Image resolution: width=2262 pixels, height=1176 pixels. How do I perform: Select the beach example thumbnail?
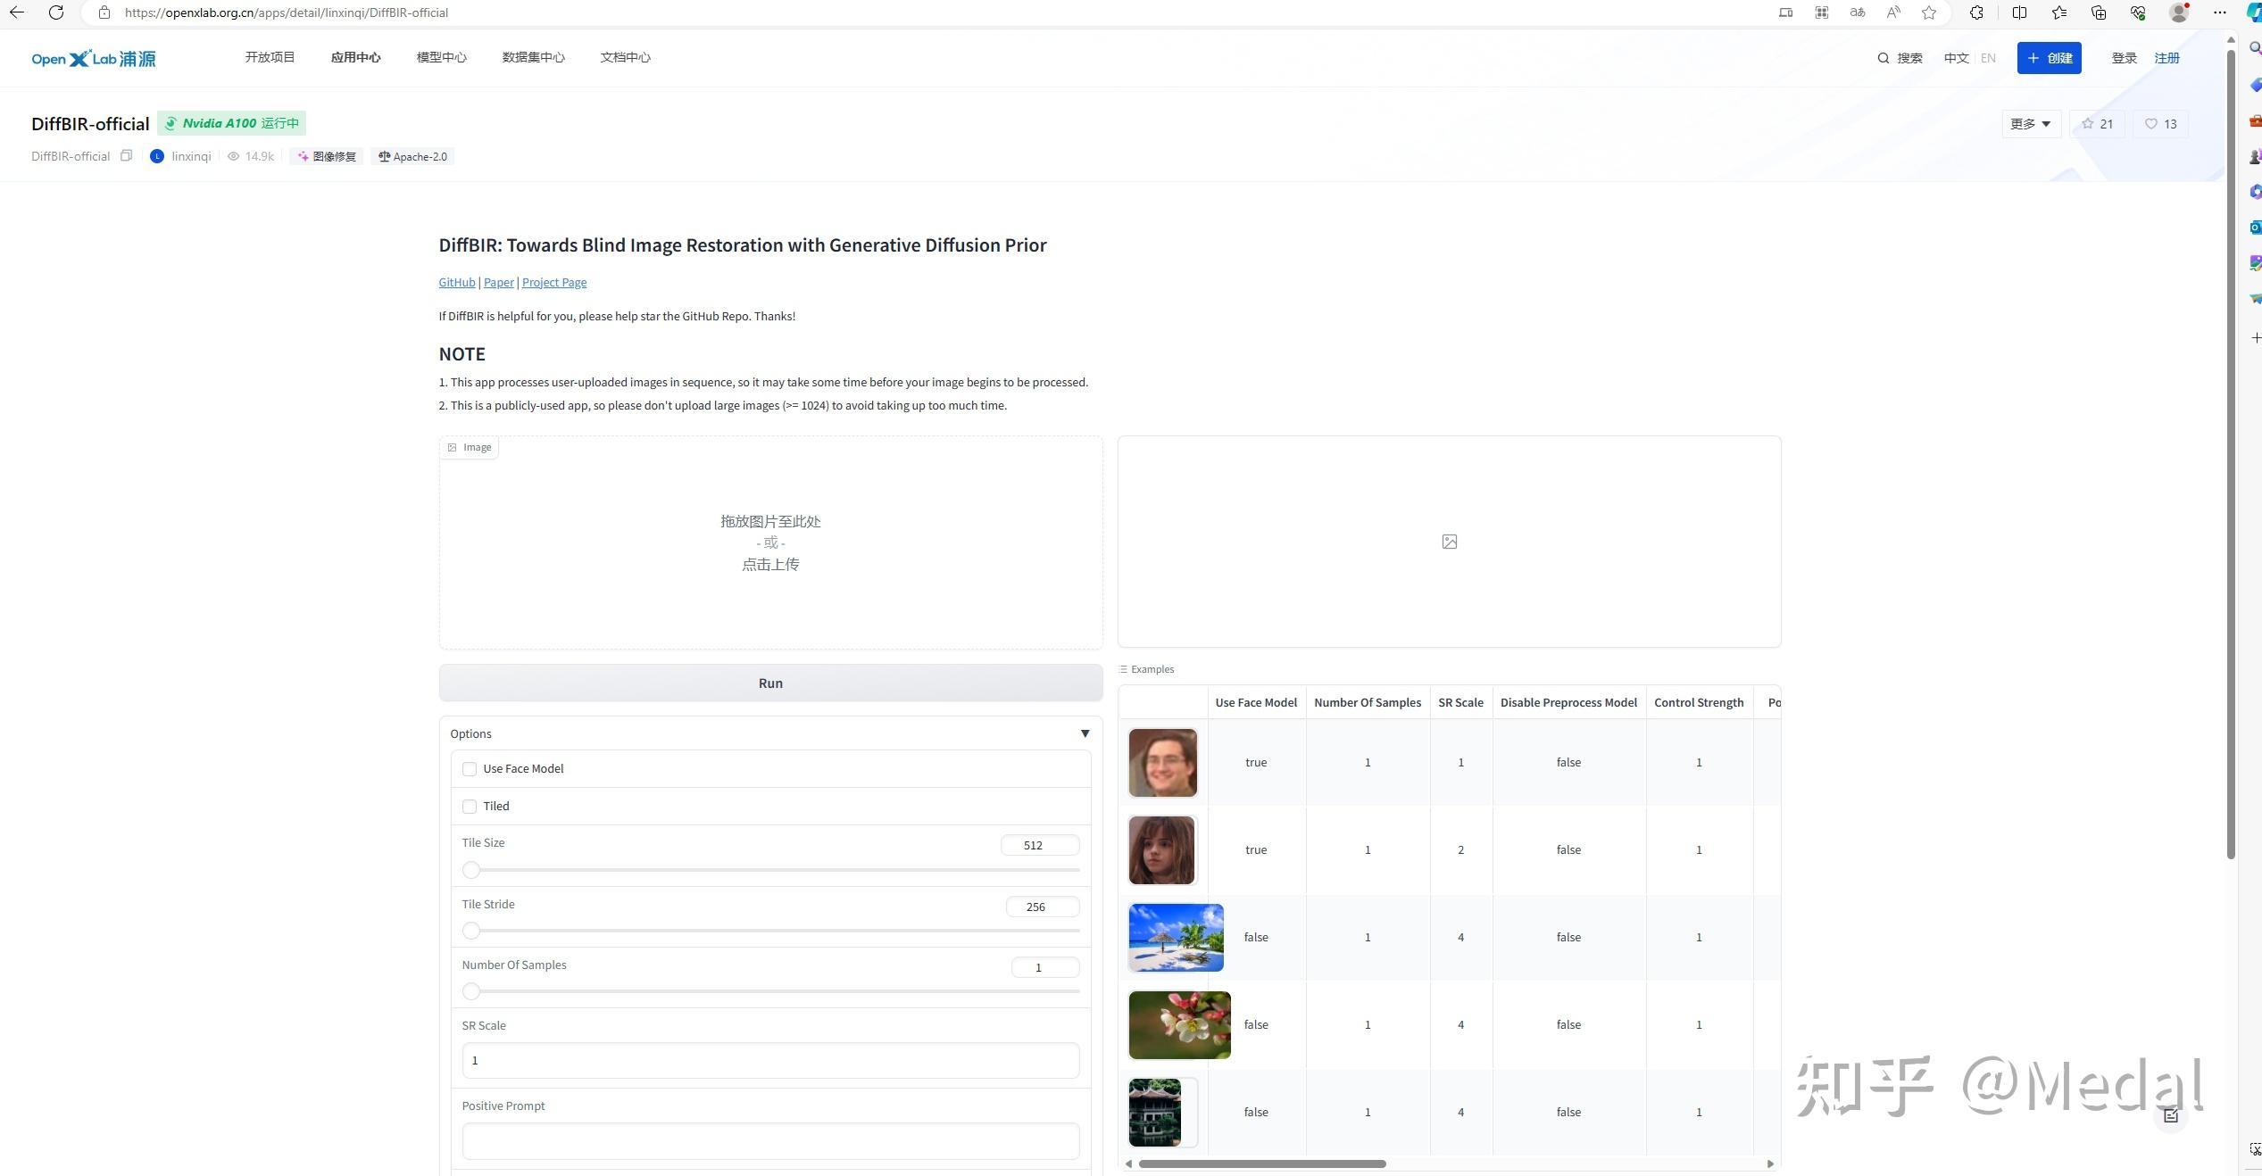pyautogui.click(x=1176, y=938)
